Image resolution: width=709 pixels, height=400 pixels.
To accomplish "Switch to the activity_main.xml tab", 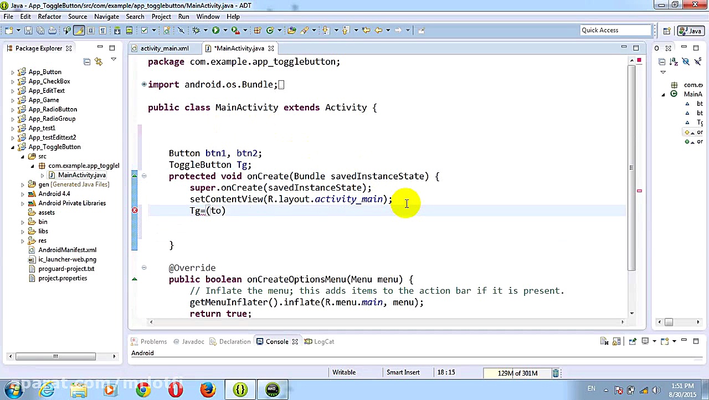I will pos(164,48).
